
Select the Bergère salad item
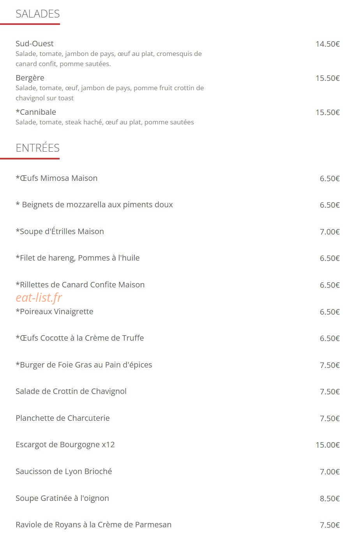coord(30,78)
